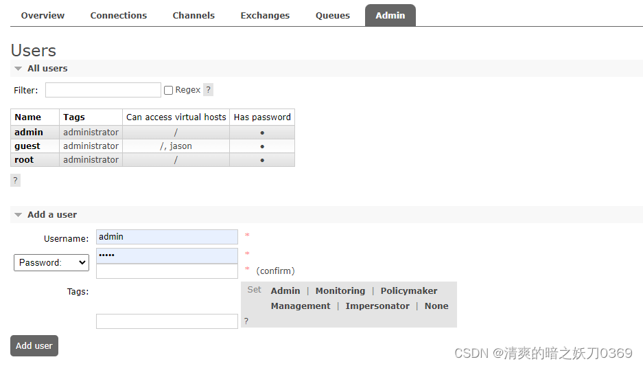Sort by the Tags column header

coord(74,117)
